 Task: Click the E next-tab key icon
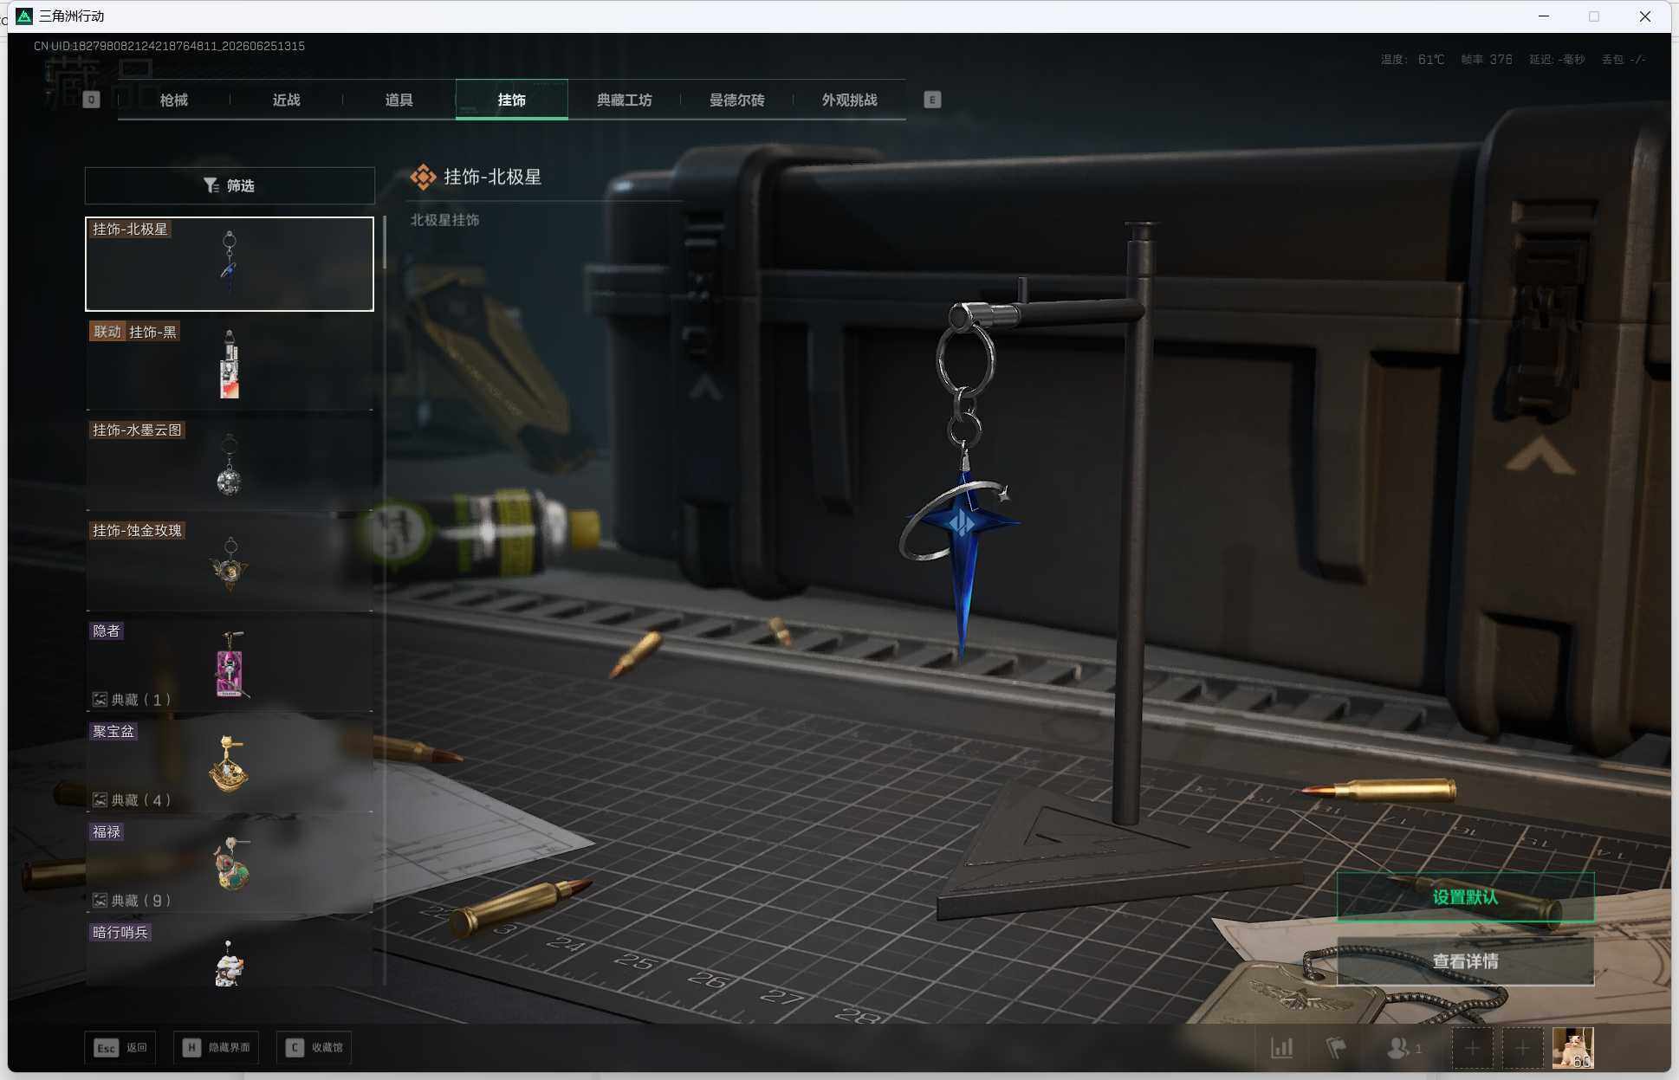[x=932, y=100]
